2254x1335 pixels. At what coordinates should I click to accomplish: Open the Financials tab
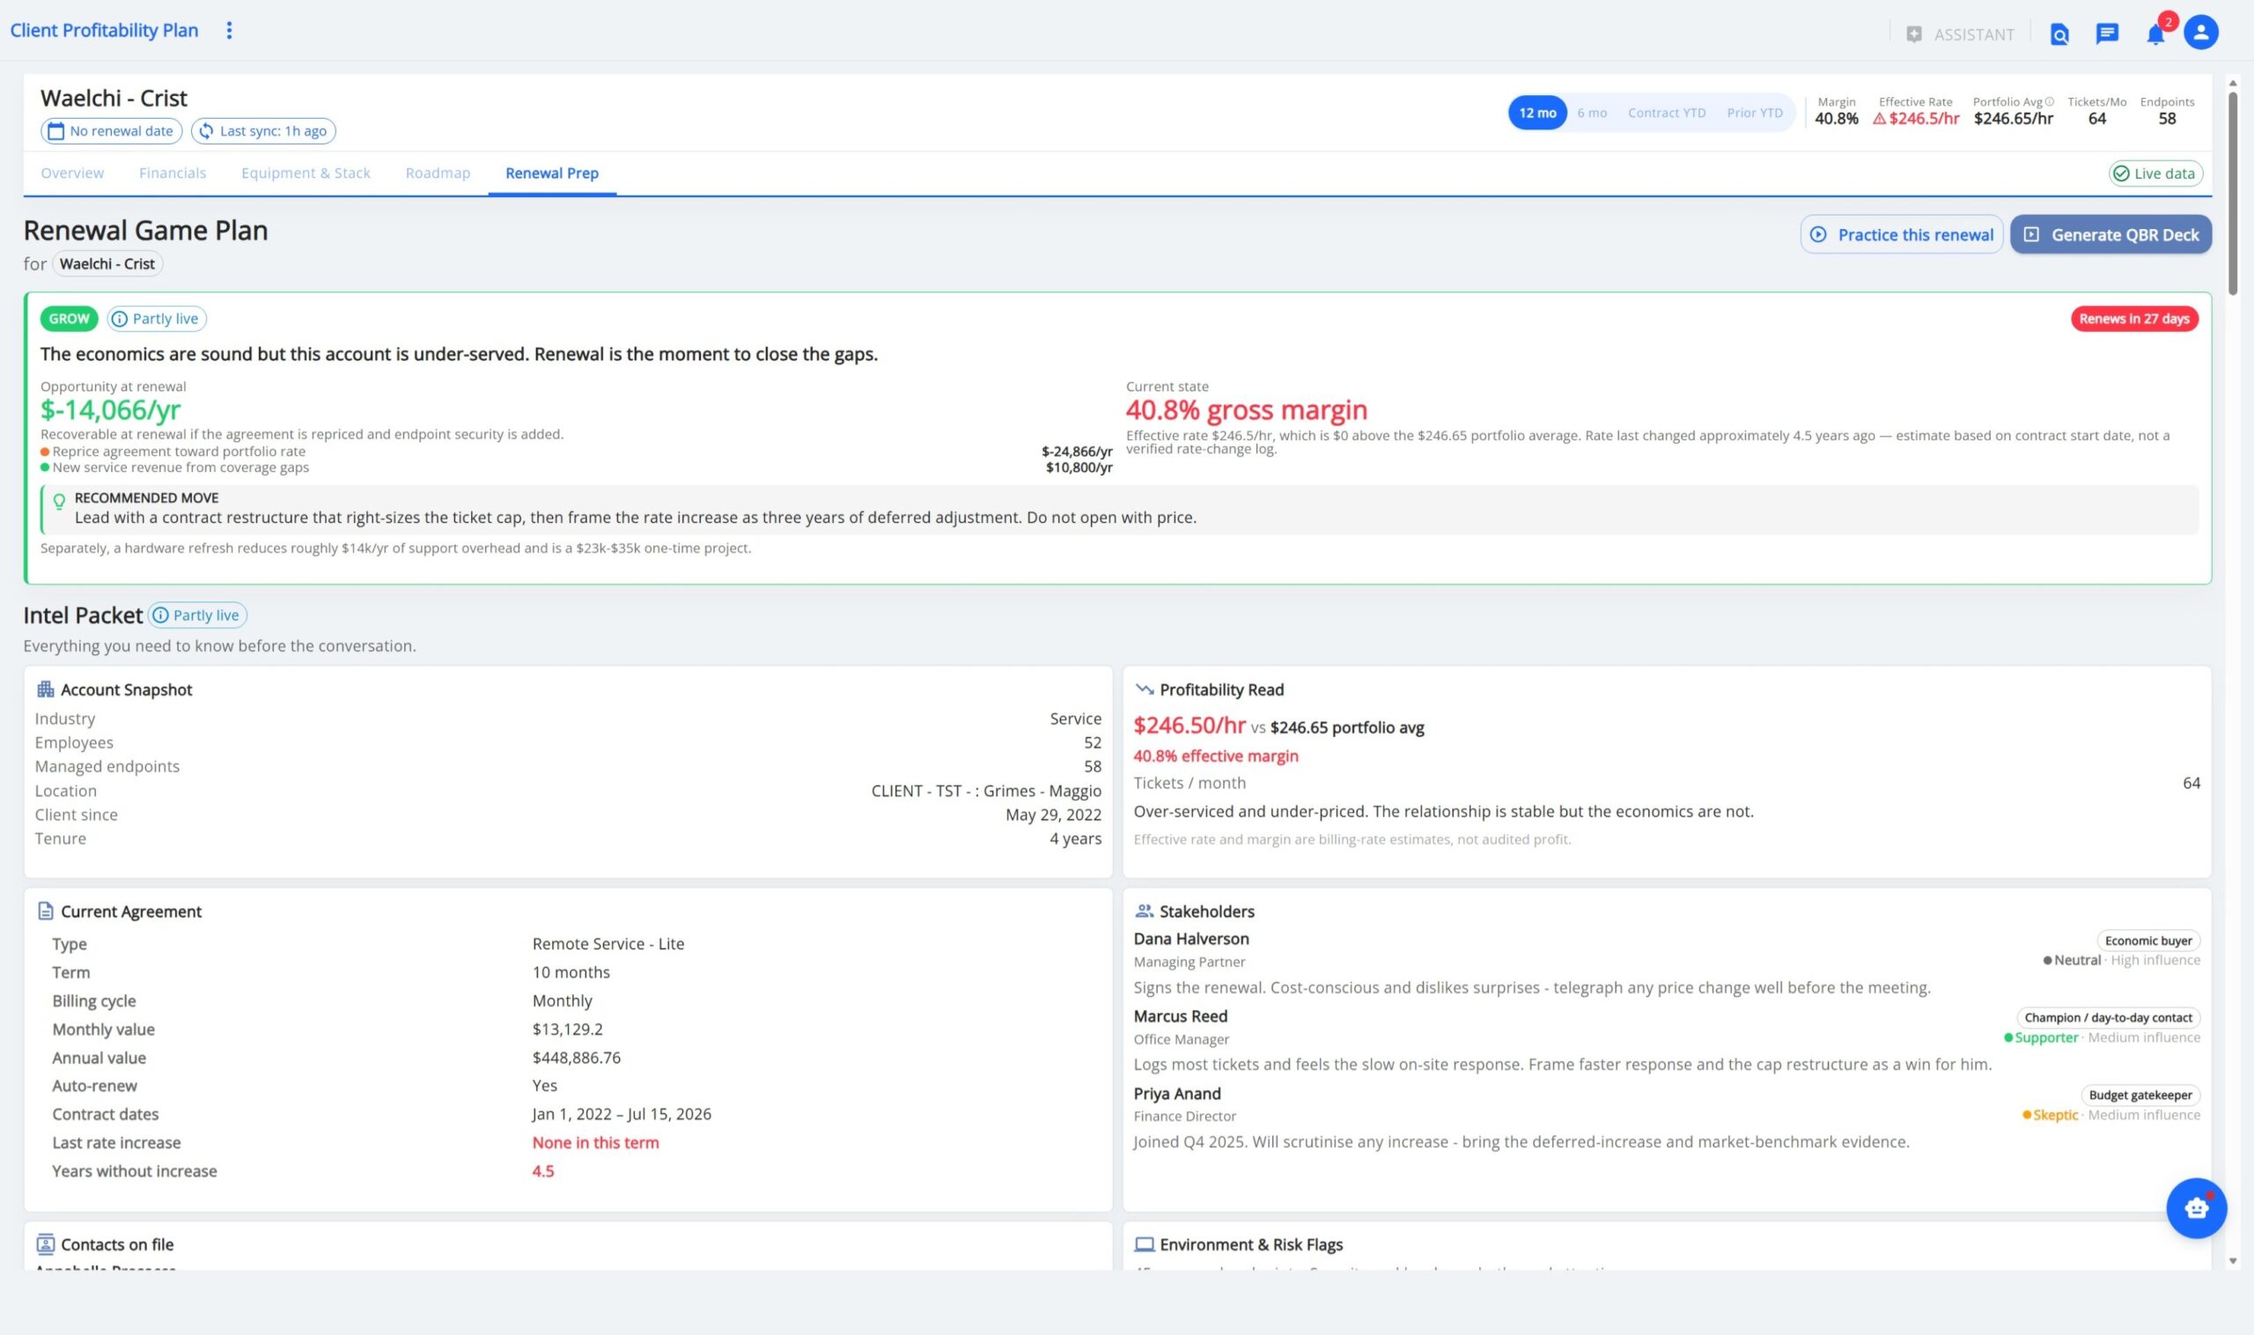(x=173, y=173)
